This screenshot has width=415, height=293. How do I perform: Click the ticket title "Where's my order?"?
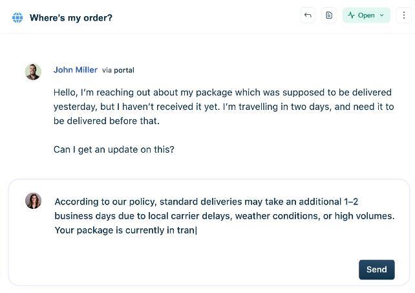point(71,17)
